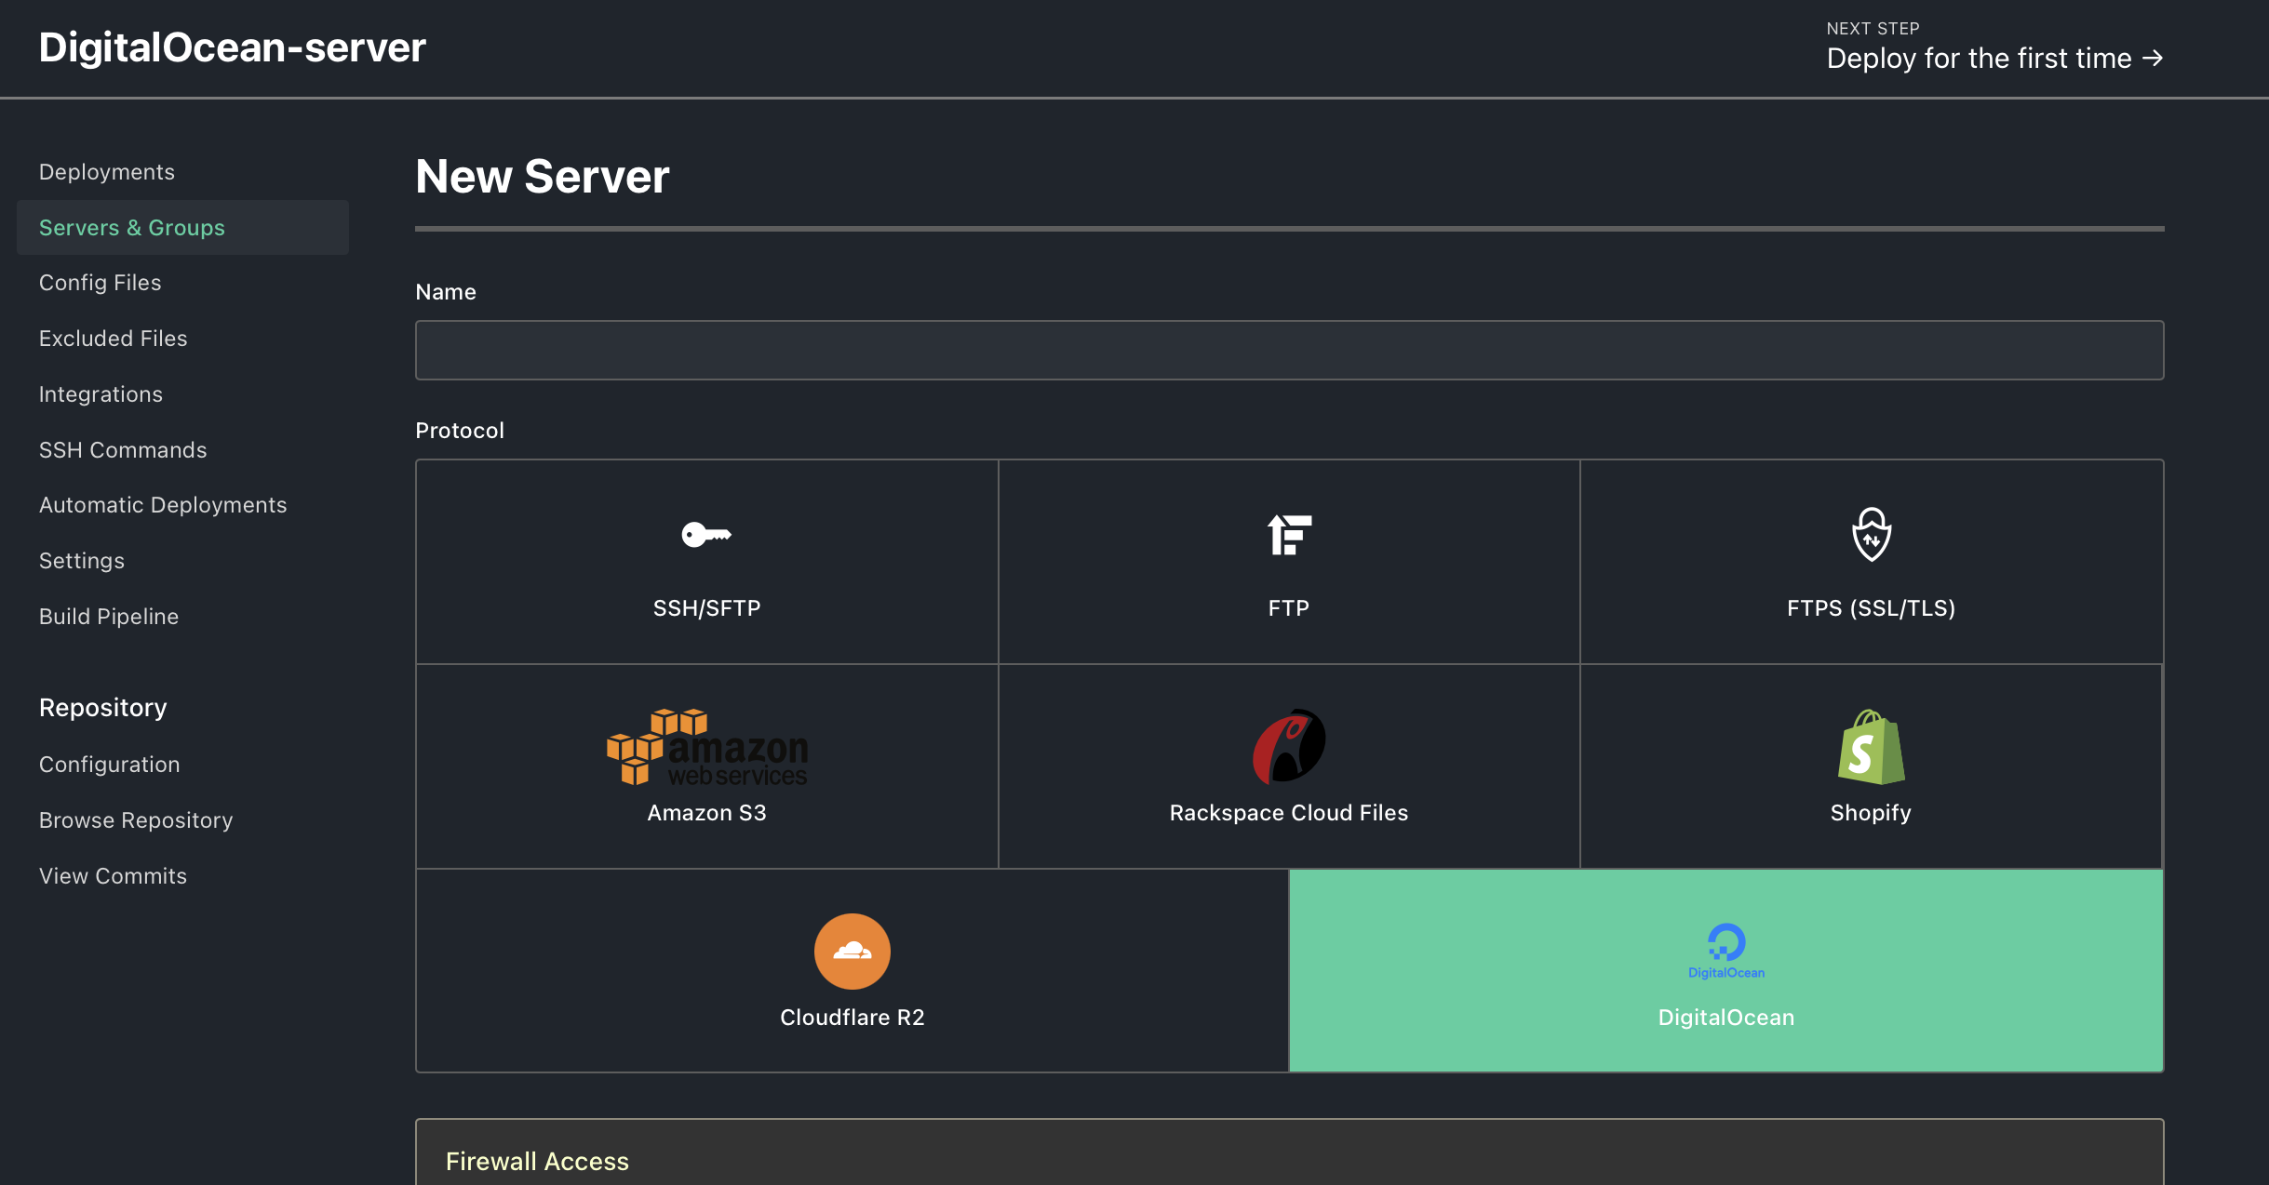2269x1185 pixels.
Task: Go to SSH Commands
Action: pos(123,450)
